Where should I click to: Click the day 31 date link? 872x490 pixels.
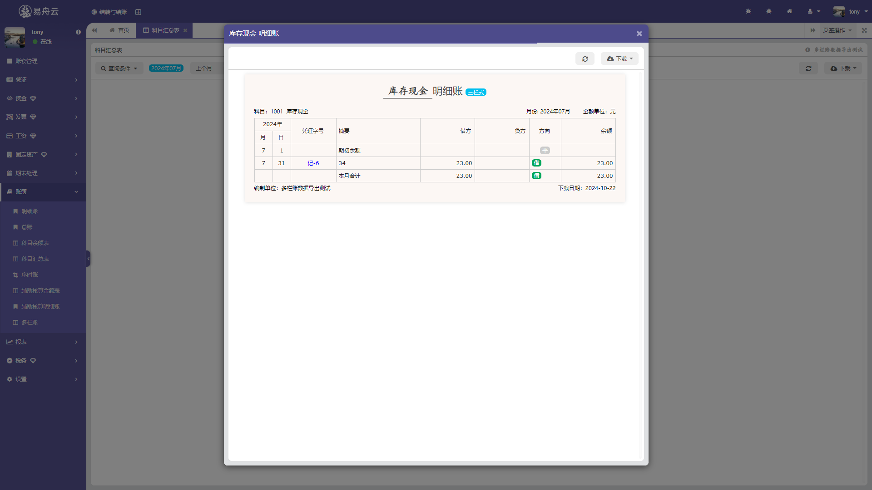[x=281, y=163]
